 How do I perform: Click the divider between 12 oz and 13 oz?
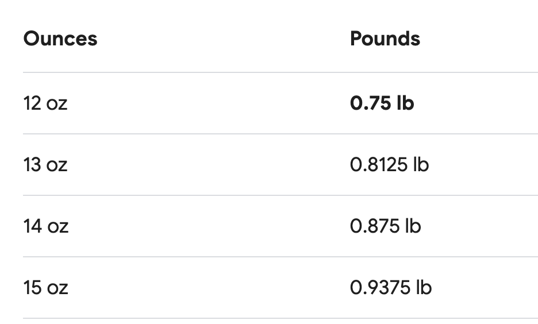(280, 134)
